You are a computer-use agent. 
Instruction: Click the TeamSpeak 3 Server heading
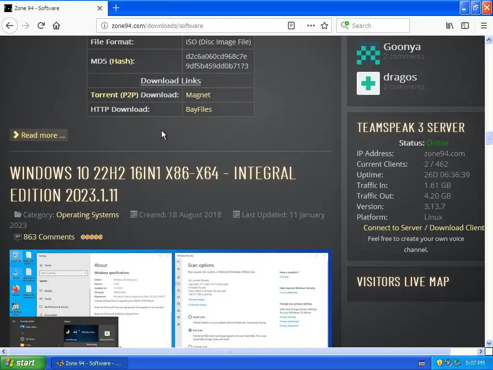[x=411, y=127]
